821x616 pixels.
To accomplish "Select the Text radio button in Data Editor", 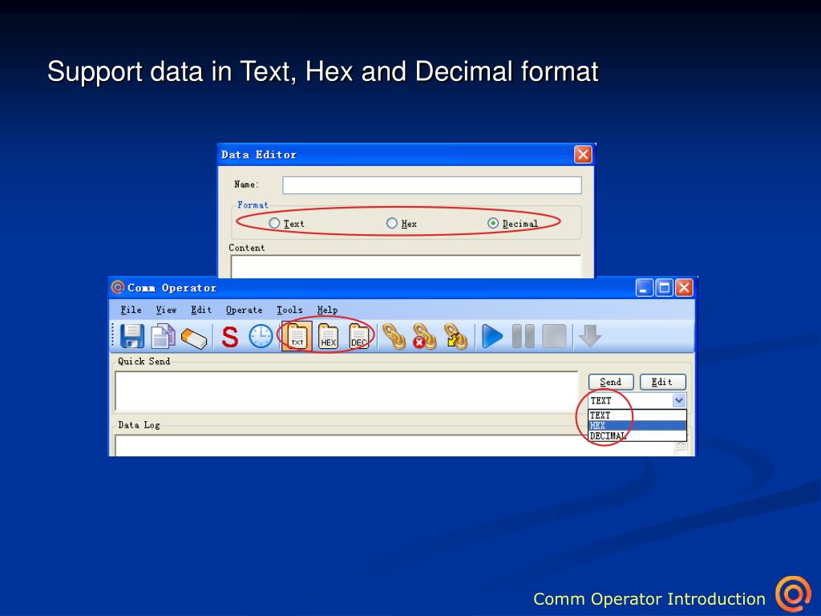I will (x=274, y=223).
